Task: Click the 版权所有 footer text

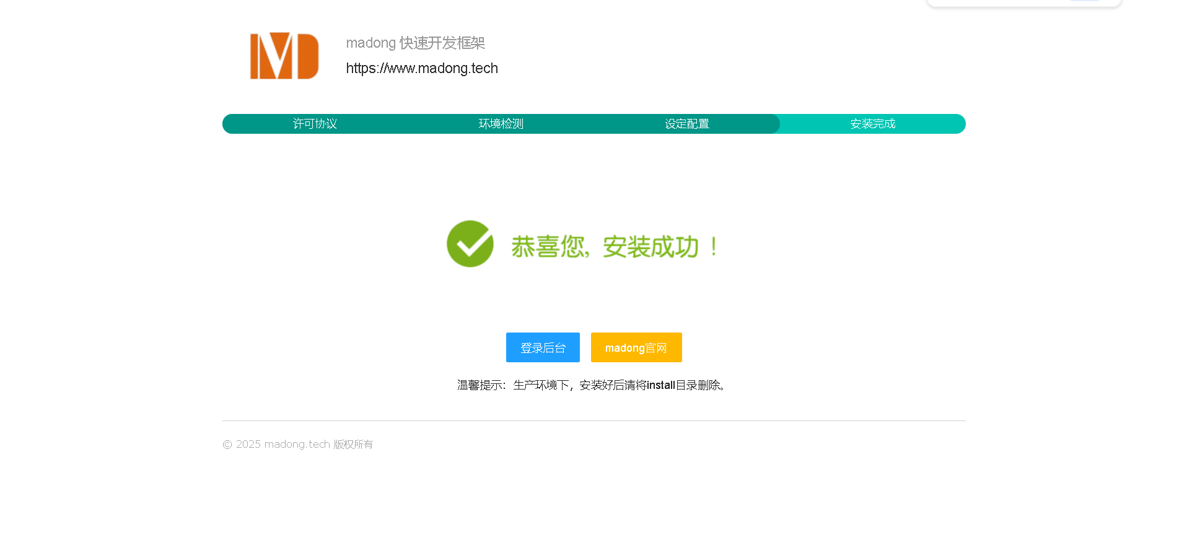Action: (353, 445)
